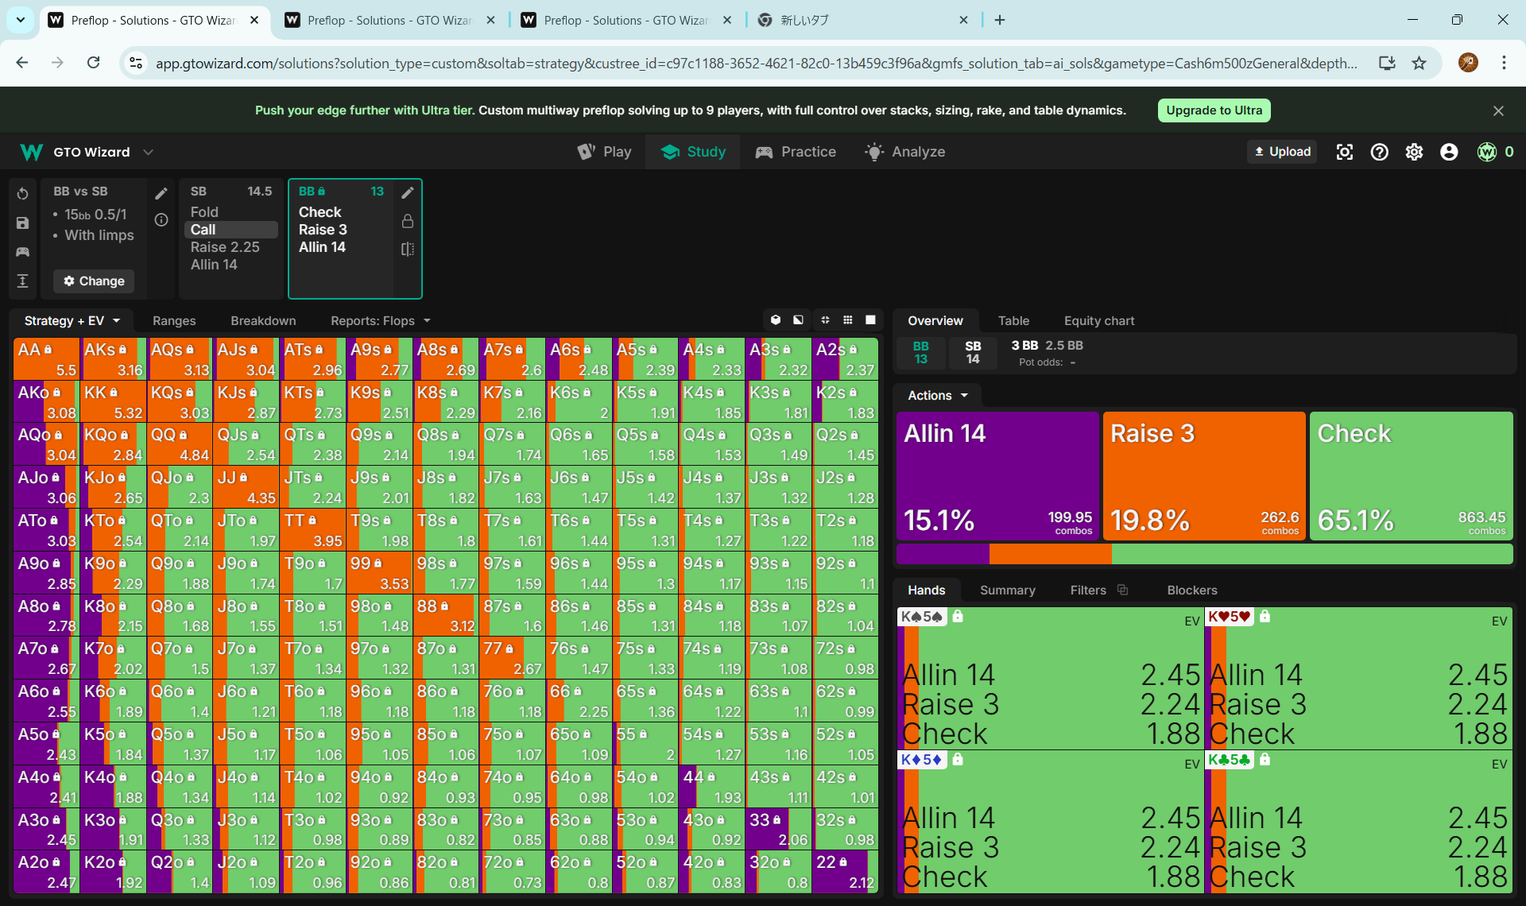Toggle the grid matrix layout icon
Image resolution: width=1526 pixels, height=906 pixels.
(848, 320)
